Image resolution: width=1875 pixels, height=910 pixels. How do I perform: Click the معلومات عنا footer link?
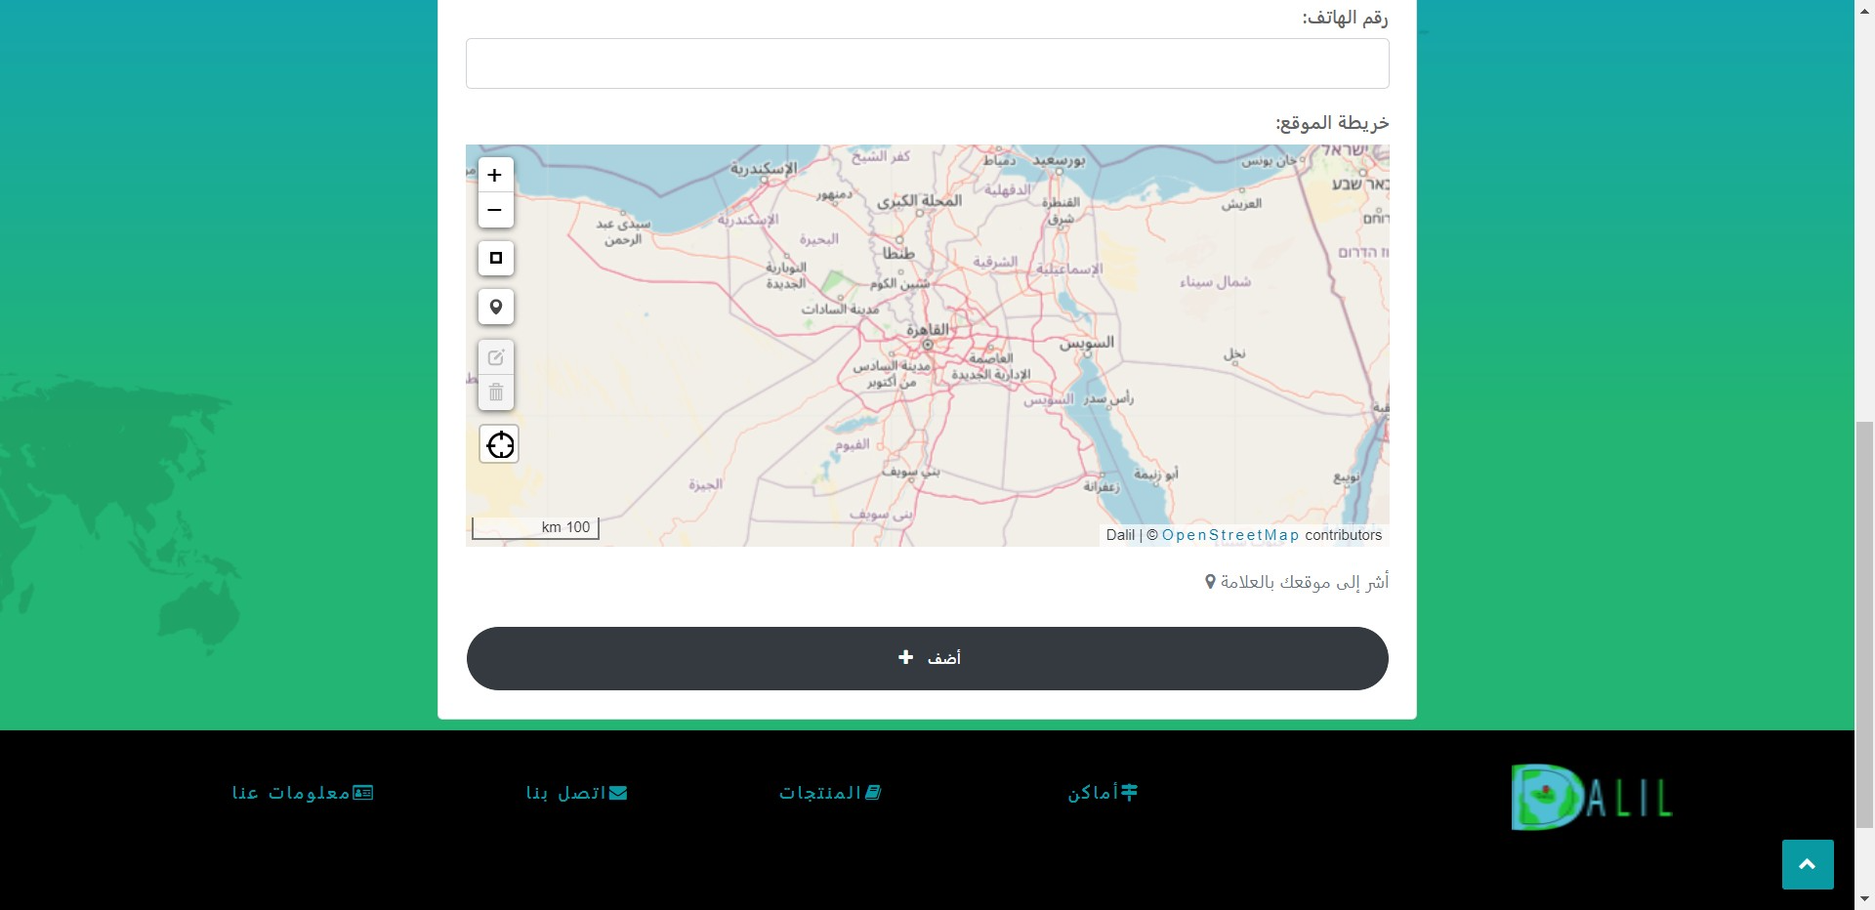[x=301, y=793]
